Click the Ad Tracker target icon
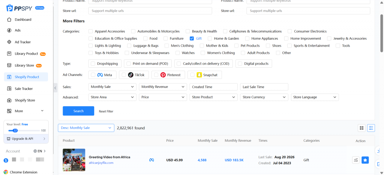Image resolution: width=384 pixels, height=175 pixels. (9, 42)
